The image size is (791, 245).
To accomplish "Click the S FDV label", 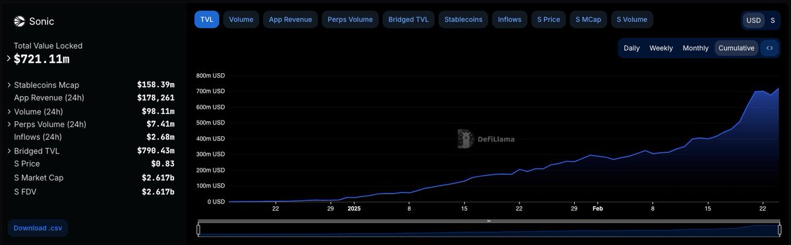I will pos(26,192).
